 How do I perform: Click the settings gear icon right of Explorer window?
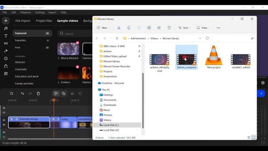click(263, 83)
